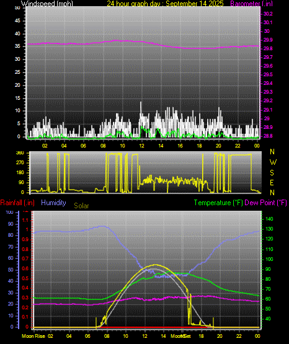Click the Barometer (in) legend label
Screen dimensions: 289x344
coord(251,4)
